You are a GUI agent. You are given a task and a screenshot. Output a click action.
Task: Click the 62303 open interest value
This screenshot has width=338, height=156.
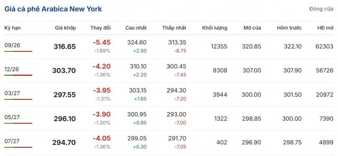click(324, 46)
